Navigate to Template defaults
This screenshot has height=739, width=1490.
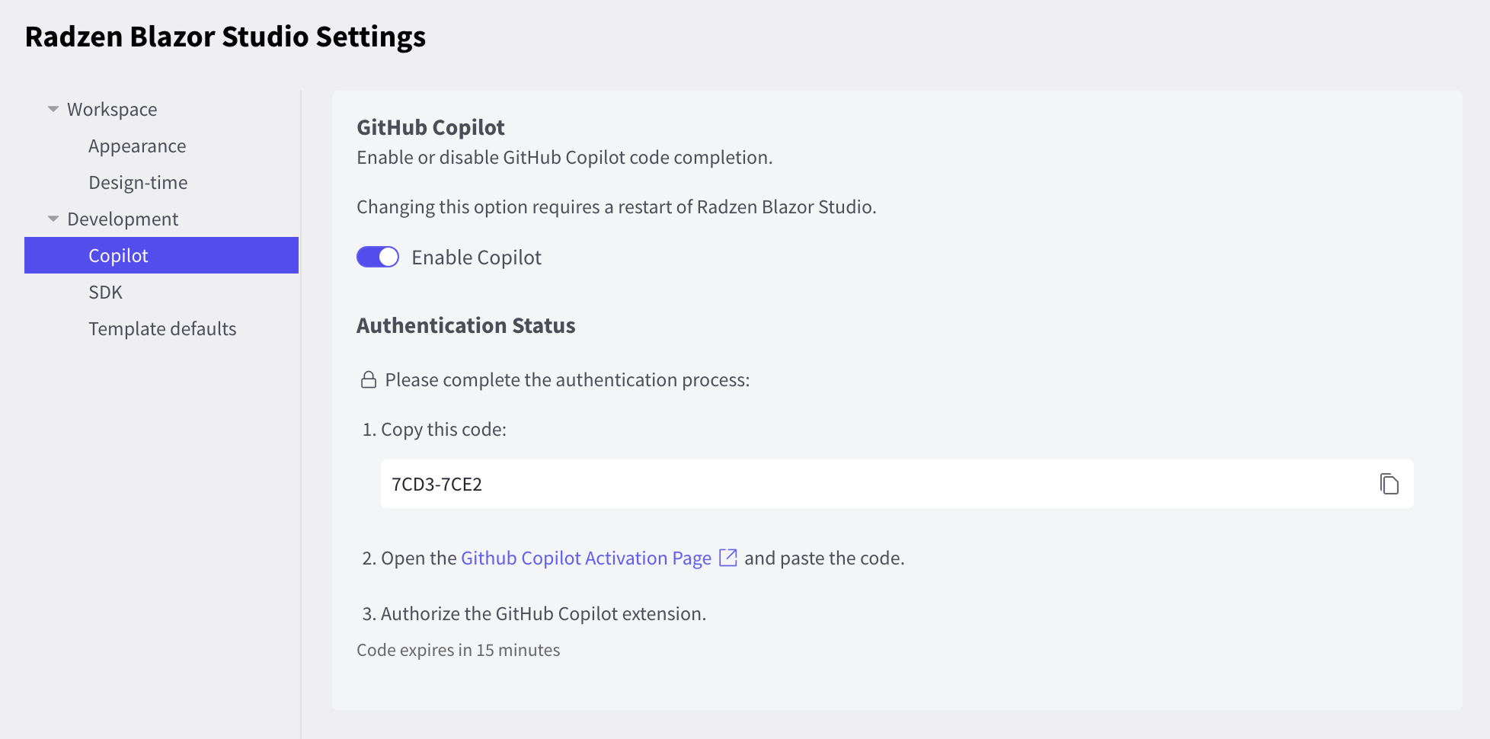pos(162,329)
